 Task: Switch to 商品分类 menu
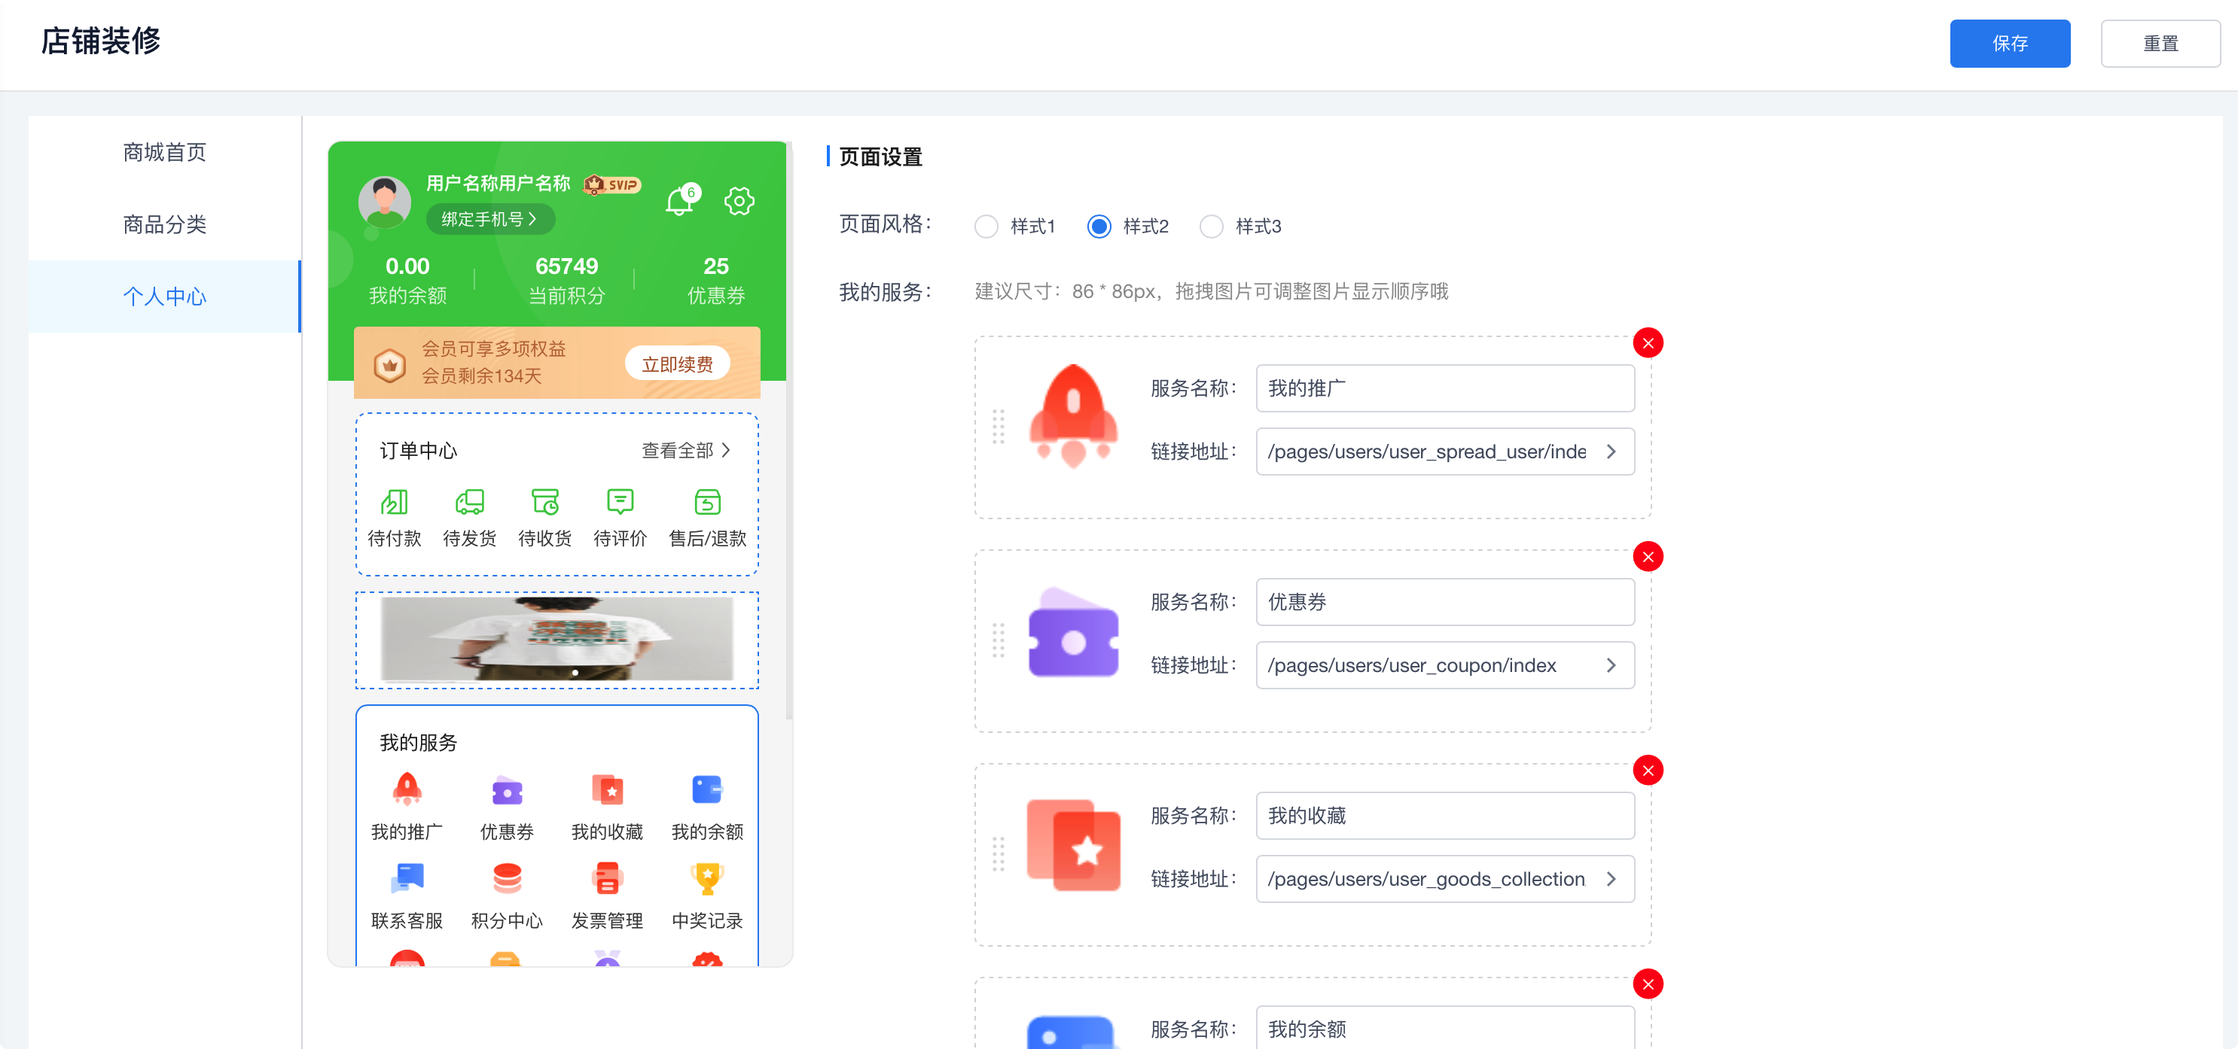pyautogui.click(x=164, y=224)
